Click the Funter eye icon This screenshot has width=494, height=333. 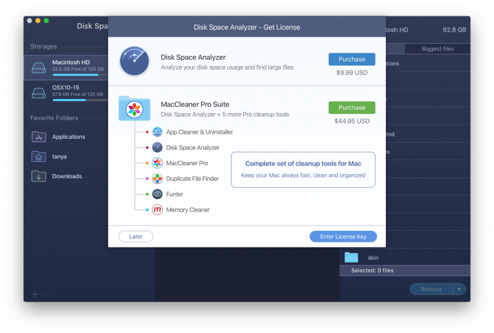click(157, 194)
